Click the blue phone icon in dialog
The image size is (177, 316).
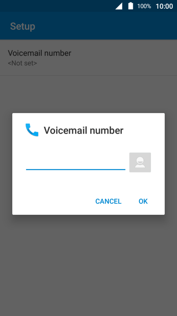click(32, 130)
